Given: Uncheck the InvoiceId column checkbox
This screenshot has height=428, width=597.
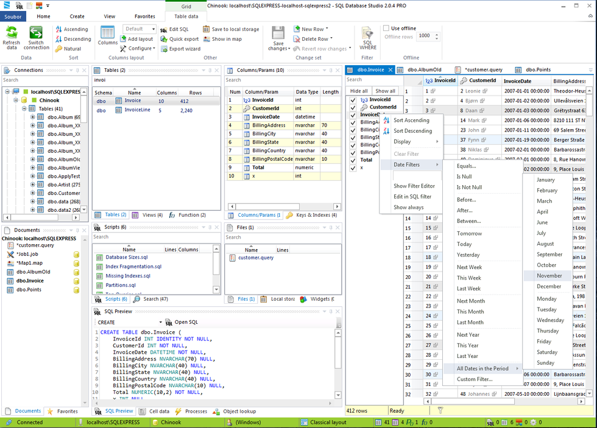Looking at the screenshot, I should 353,100.
